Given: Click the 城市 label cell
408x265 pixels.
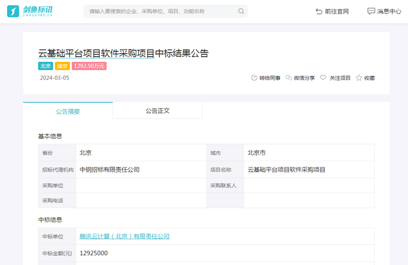Looking at the screenshot, I should (x=225, y=153).
